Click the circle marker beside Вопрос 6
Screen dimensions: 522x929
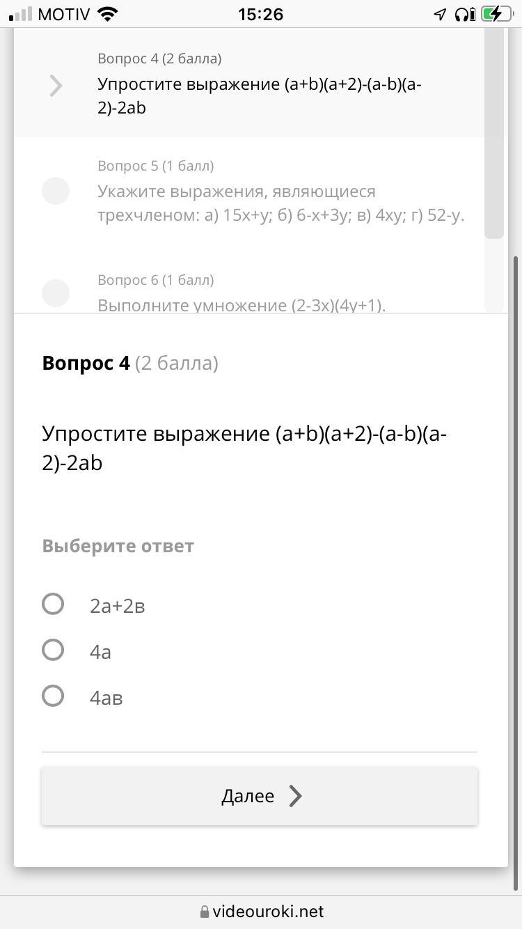pos(56,293)
